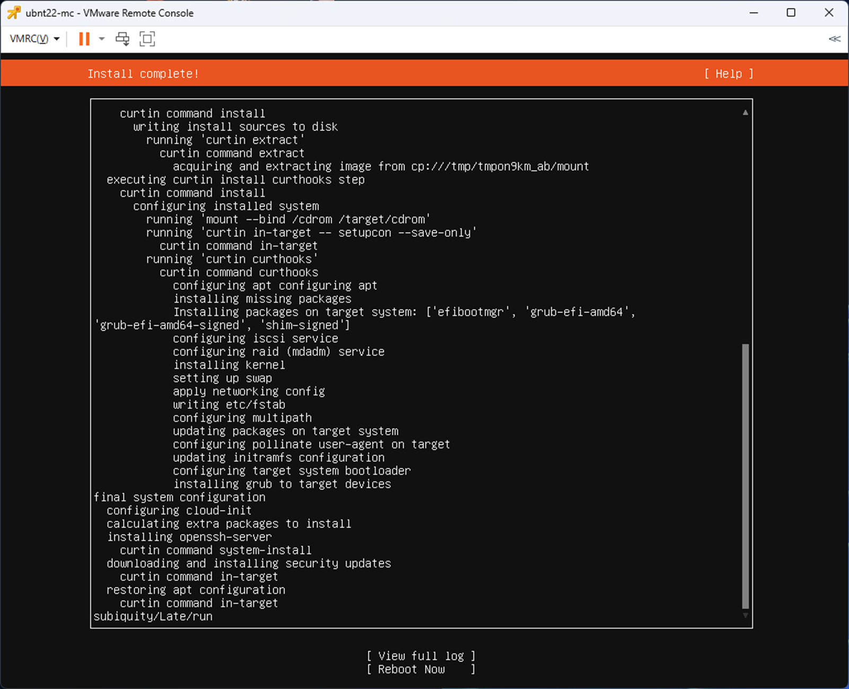
Task: Expand the power options dropdown arrow
Action: pyautogui.click(x=102, y=39)
